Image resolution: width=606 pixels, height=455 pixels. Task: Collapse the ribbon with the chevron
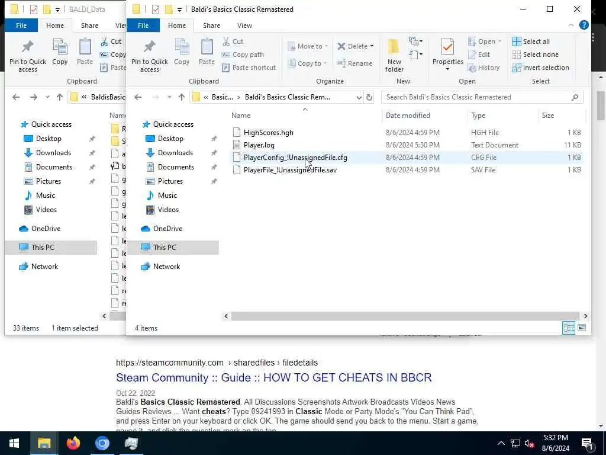point(571,25)
